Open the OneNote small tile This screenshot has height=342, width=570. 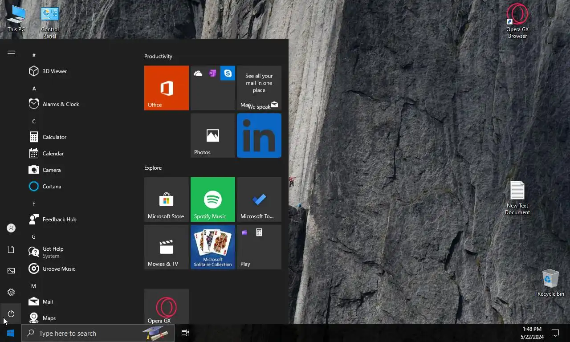pos(213,73)
